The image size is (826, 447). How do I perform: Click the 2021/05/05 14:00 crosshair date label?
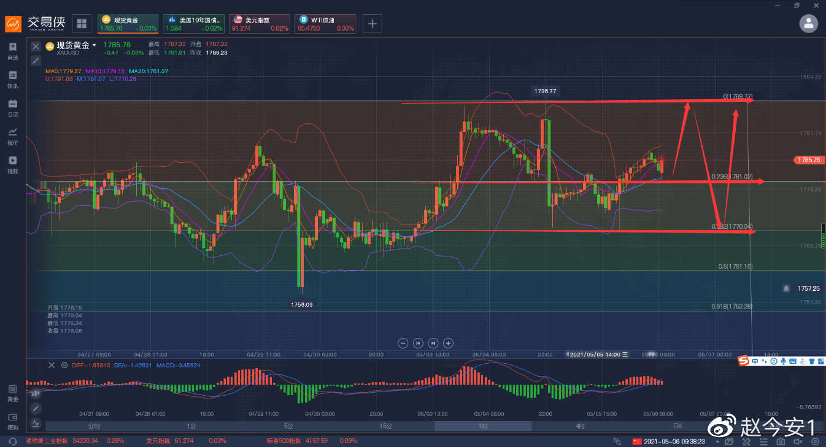tap(598, 354)
